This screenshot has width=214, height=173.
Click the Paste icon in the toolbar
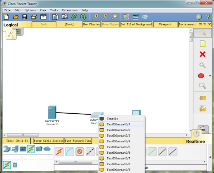pyautogui.click(x=65, y=17)
